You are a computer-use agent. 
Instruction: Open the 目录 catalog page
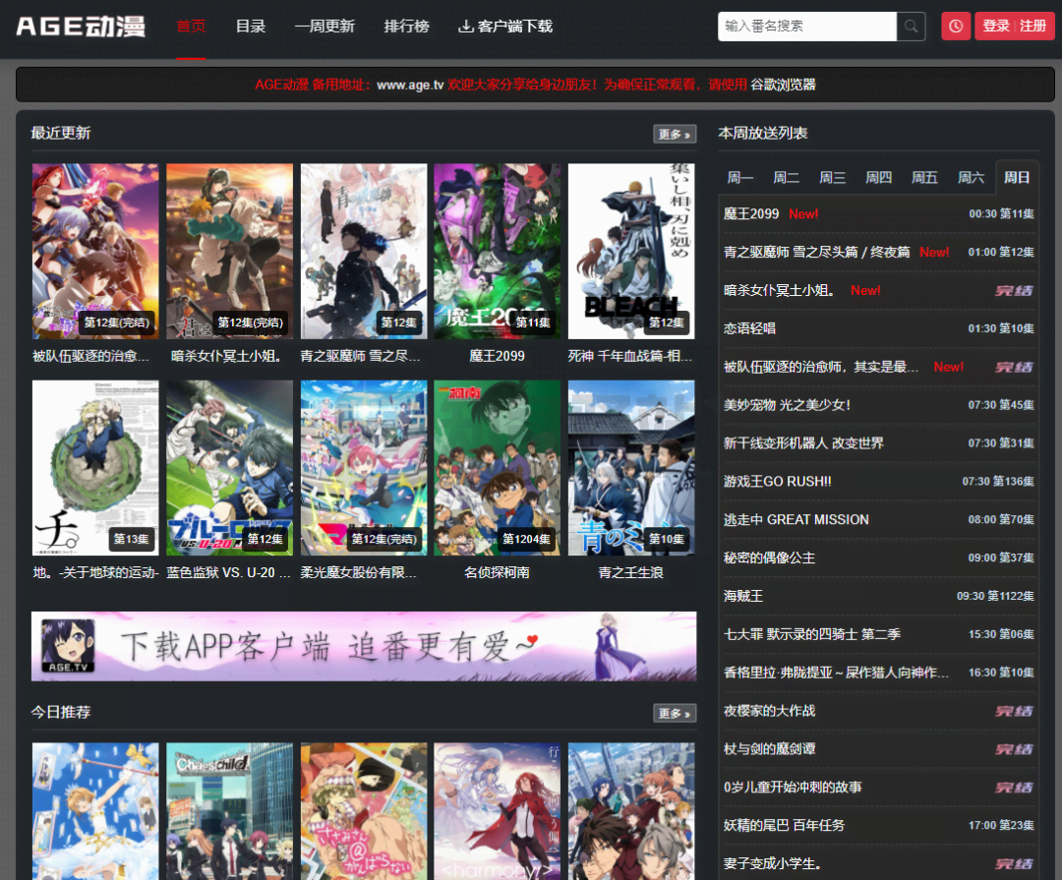pos(251,27)
